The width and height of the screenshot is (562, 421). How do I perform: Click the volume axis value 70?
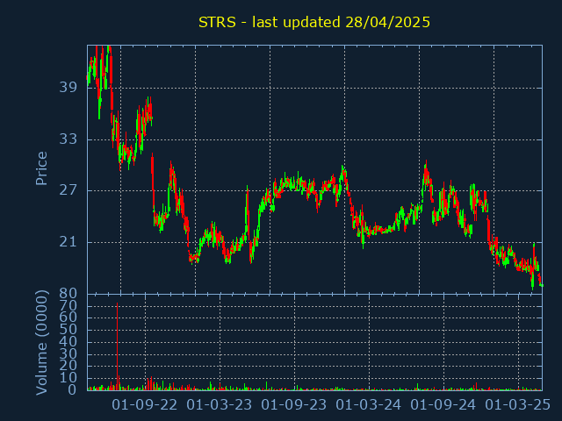68,305
